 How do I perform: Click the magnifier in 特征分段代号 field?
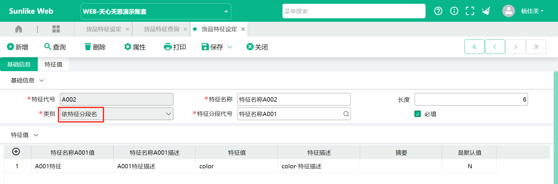pyautogui.click(x=346, y=114)
